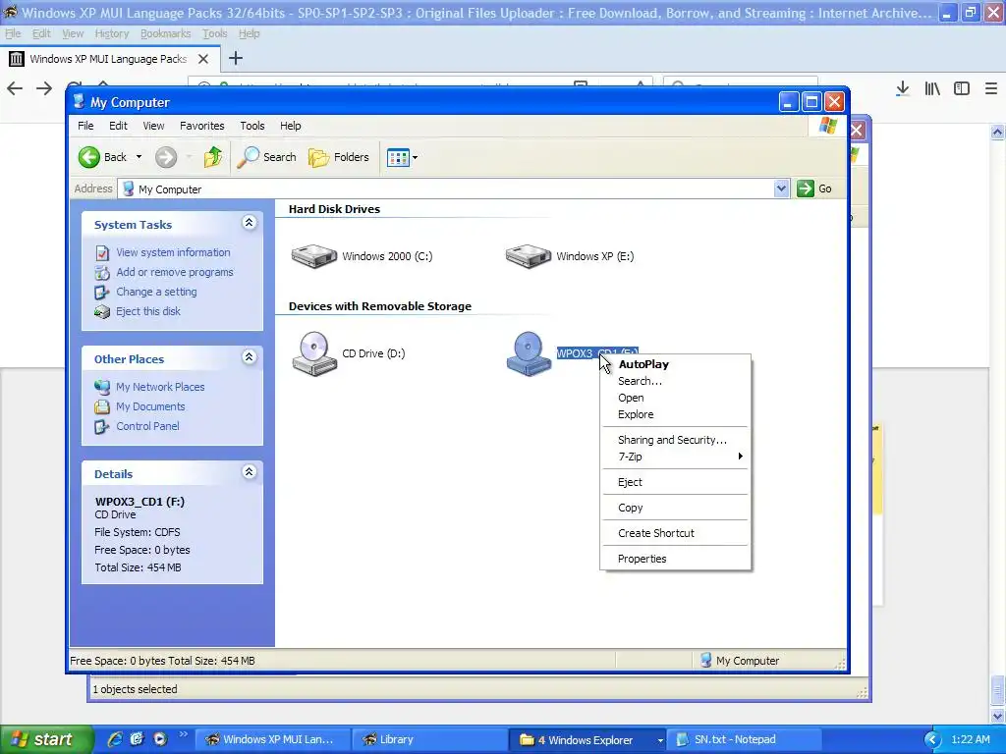
Task: Open the Firefox Bookmarks menu
Action: (165, 33)
